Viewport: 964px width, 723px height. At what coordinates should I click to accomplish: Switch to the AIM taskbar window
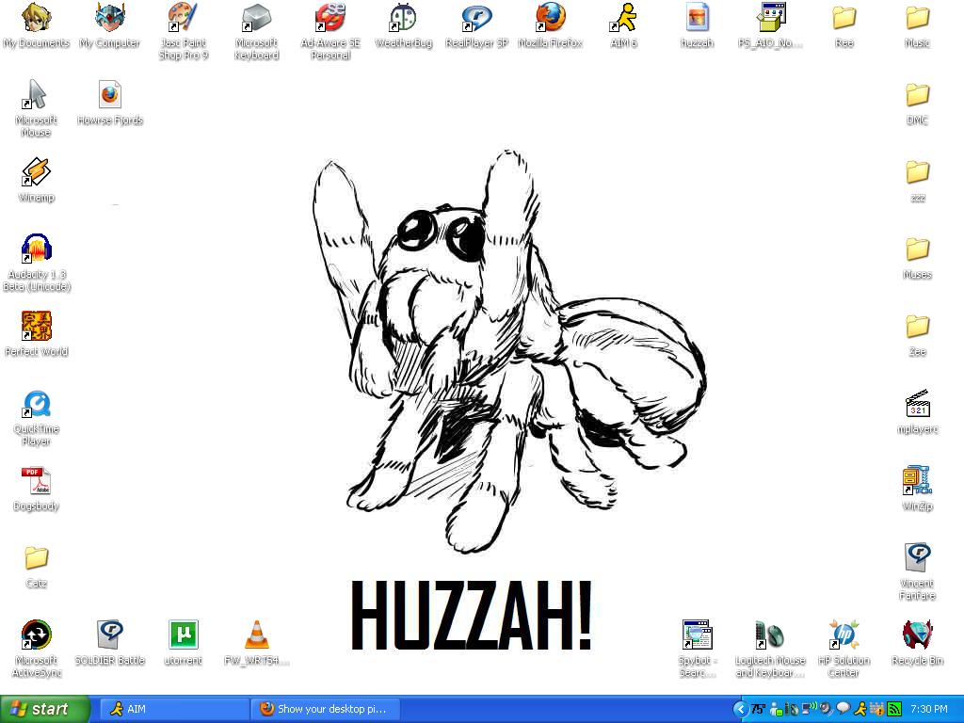click(174, 709)
